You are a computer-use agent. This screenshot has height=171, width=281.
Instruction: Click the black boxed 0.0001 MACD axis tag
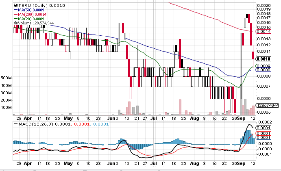click(x=264, y=128)
